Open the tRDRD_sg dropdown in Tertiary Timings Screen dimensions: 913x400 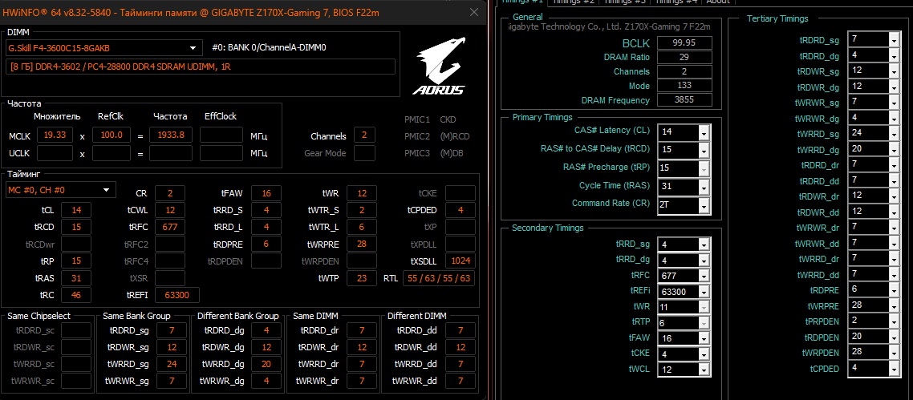coord(894,39)
